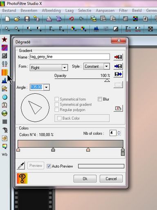The height and width of the screenshot is (210, 157).
Task: Open the Aanpassen menu
Action: coord(105,10)
